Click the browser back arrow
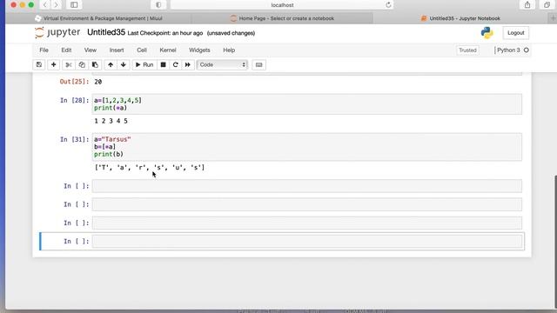This screenshot has width=557, height=313. pos(44,4)
